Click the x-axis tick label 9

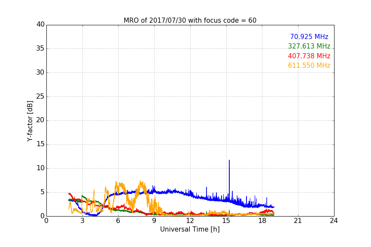coord(154,221)
